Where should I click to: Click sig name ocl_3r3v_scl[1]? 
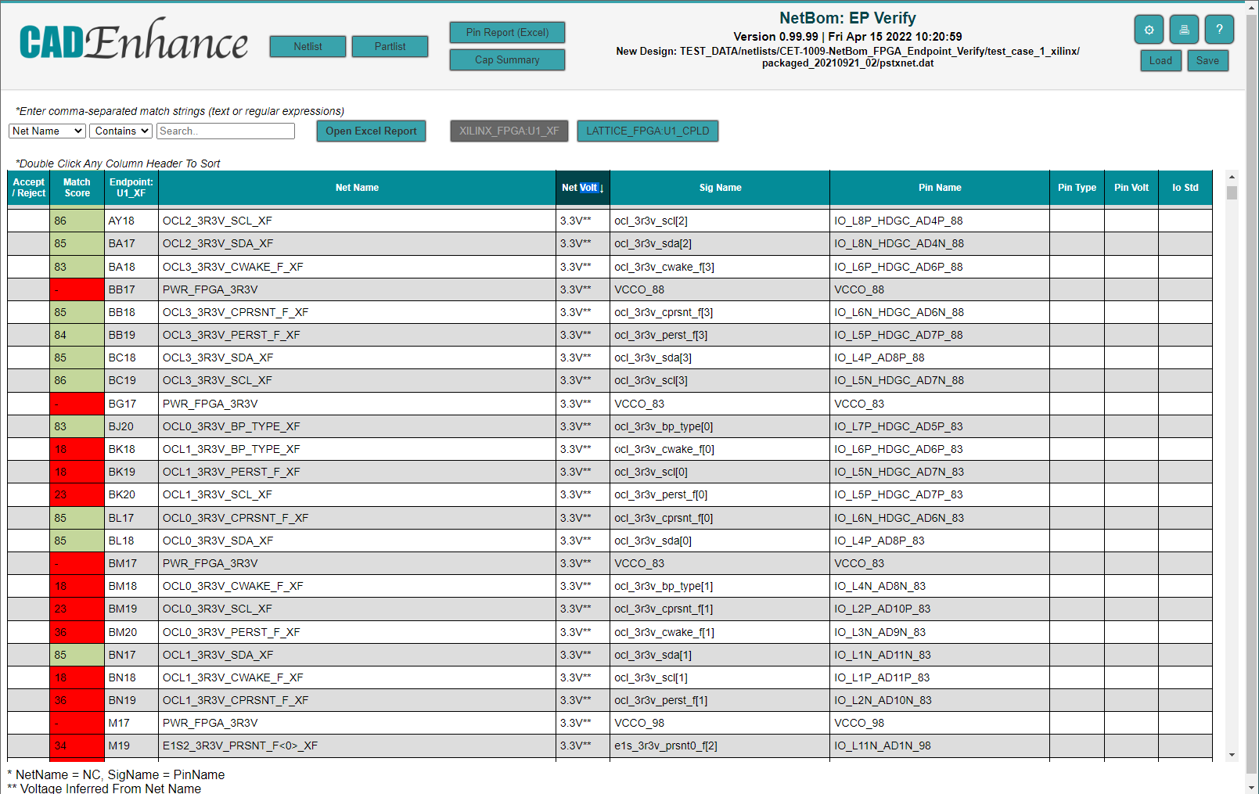(651, 677)
